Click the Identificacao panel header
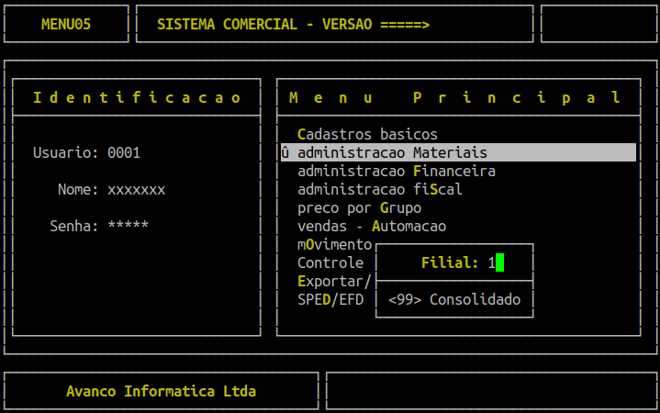The image size is (660, 413). pos(136,97)
